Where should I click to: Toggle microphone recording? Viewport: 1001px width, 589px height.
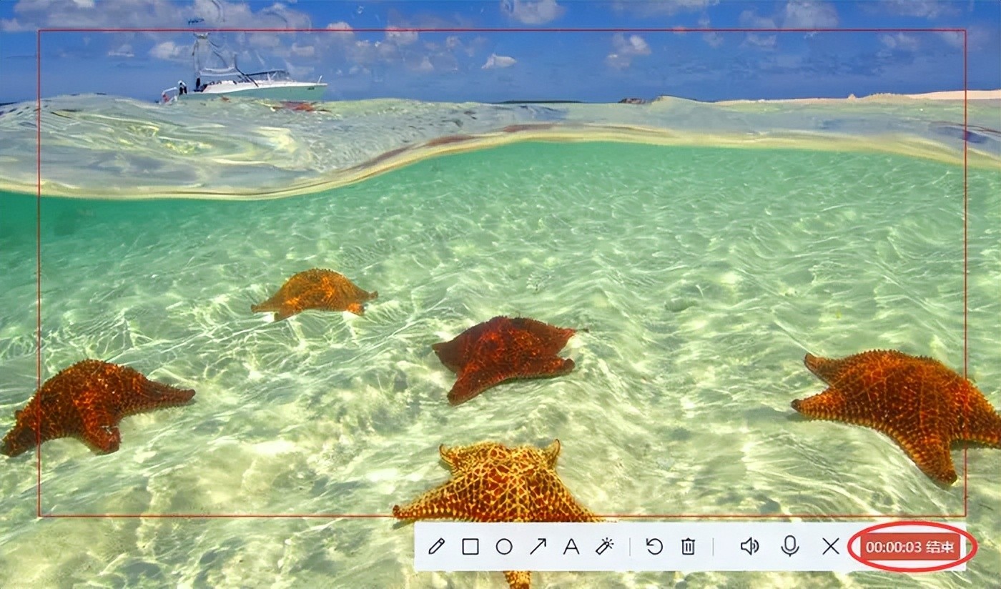[x=789, y=547]
